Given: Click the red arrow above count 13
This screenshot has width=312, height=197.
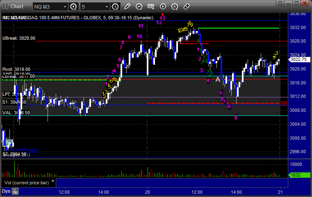Looking at the screenshot, I should pos(163,14).
